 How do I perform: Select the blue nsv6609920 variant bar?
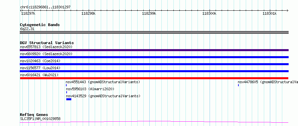point(154,57)
